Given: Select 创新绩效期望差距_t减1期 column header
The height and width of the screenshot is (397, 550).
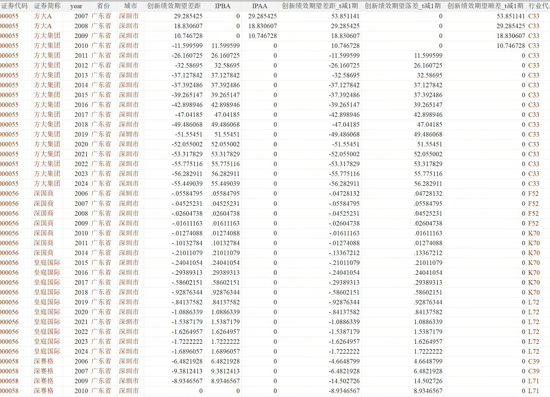Looking at the screenshot, I should click(x=320, y=6).
